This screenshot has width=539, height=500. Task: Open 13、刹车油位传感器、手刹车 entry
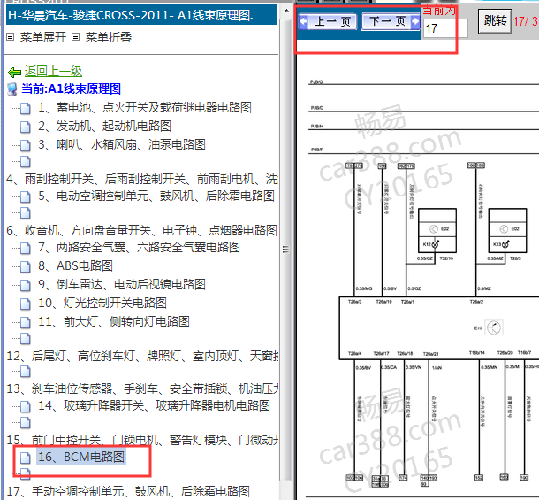pyautogui.click(x=142, y=388)
